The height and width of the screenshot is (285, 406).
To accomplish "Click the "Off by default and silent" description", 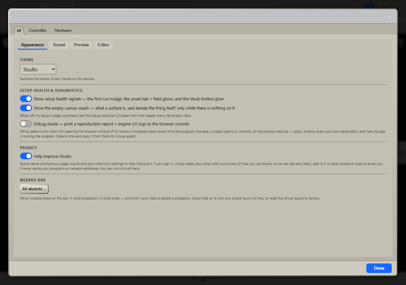I will point(203,134).
